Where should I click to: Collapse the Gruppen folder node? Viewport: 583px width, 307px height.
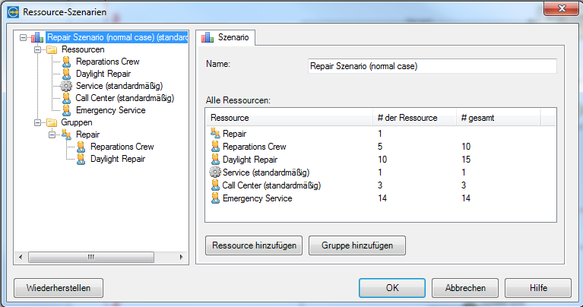click(37, 122)
